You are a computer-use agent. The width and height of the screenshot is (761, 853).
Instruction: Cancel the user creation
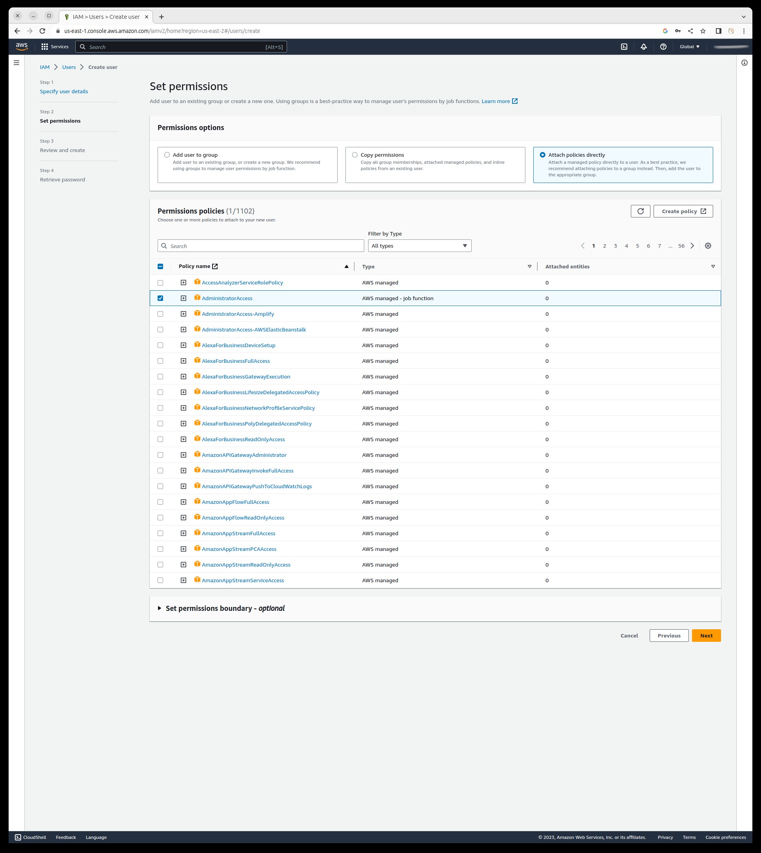tap(629, 635)
